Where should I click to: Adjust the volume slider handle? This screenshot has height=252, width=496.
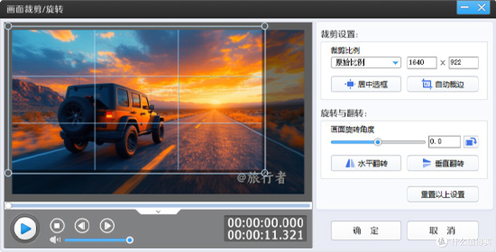point(130,241)
